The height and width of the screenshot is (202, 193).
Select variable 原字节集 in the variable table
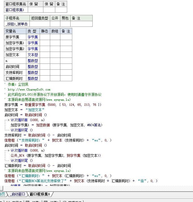pos(15,37)
